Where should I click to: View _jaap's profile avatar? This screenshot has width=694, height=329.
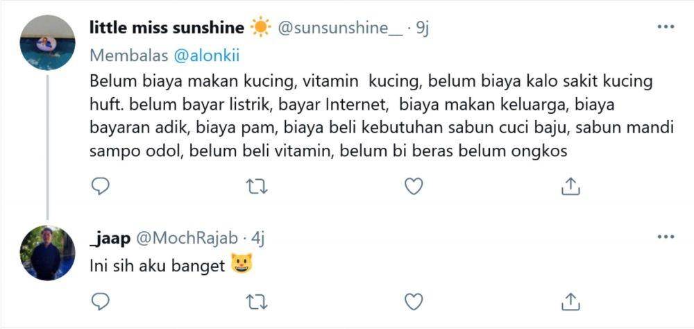tap(47, 253)
